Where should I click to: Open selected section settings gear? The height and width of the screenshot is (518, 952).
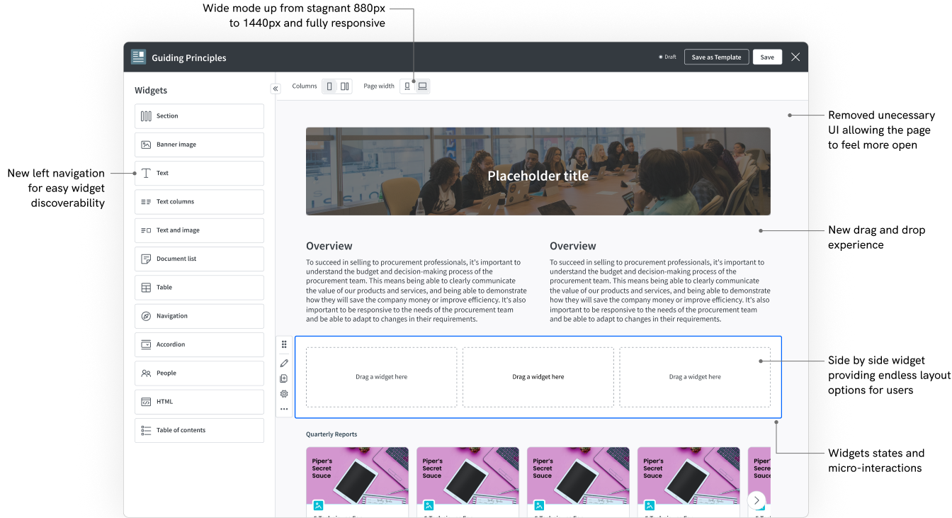[284, 394]
